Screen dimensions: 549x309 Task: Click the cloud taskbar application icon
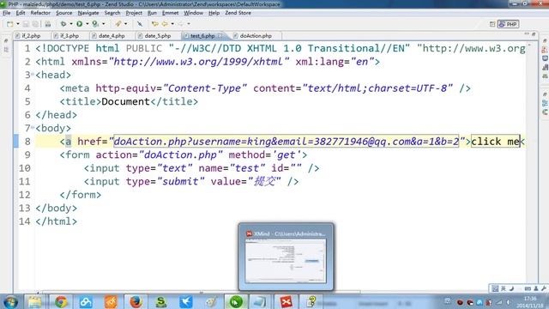point(86,301)
